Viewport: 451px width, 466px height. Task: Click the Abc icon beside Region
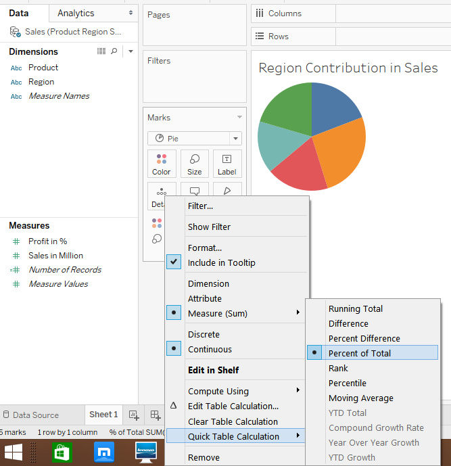16,83
